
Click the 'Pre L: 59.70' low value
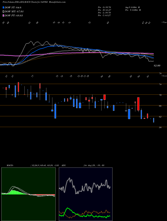[x=105, y=13]
